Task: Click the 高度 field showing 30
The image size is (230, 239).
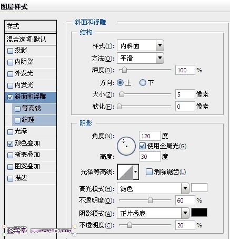Action: (x=150, y=157)
